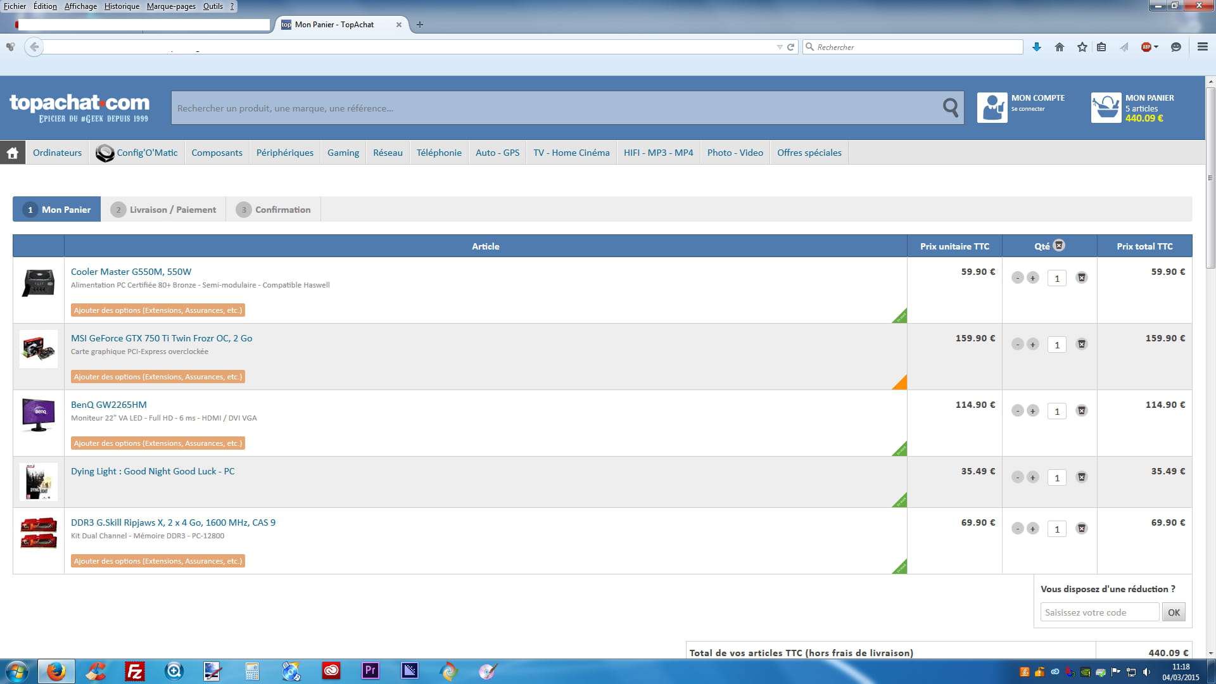The image size is (1216, 684).
Task: Click the reduction code input field
Action: tap(1099, 612)
